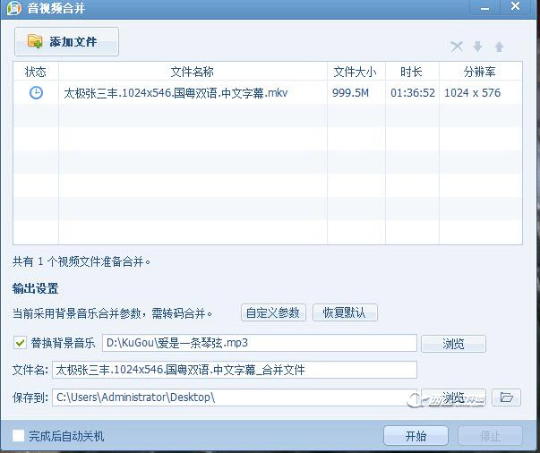Click the 恢复默认 button
540x453 pixels.
(345, 312)
